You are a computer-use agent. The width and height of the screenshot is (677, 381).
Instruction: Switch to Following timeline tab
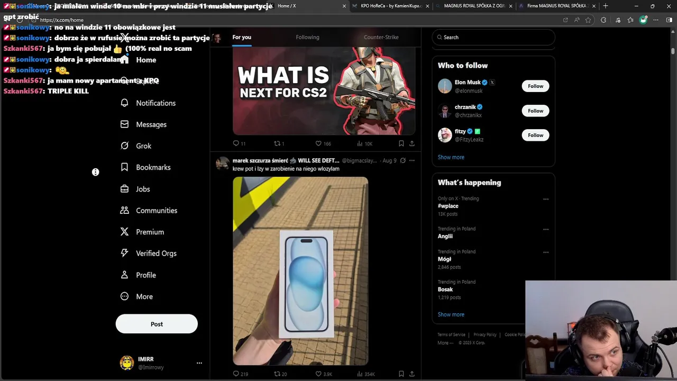coord(307,38)
